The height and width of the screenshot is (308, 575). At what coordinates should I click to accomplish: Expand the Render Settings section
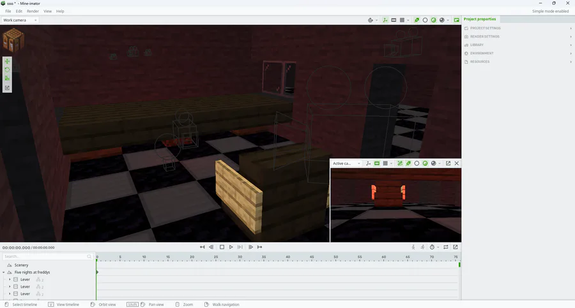click(x=517, y=36)
